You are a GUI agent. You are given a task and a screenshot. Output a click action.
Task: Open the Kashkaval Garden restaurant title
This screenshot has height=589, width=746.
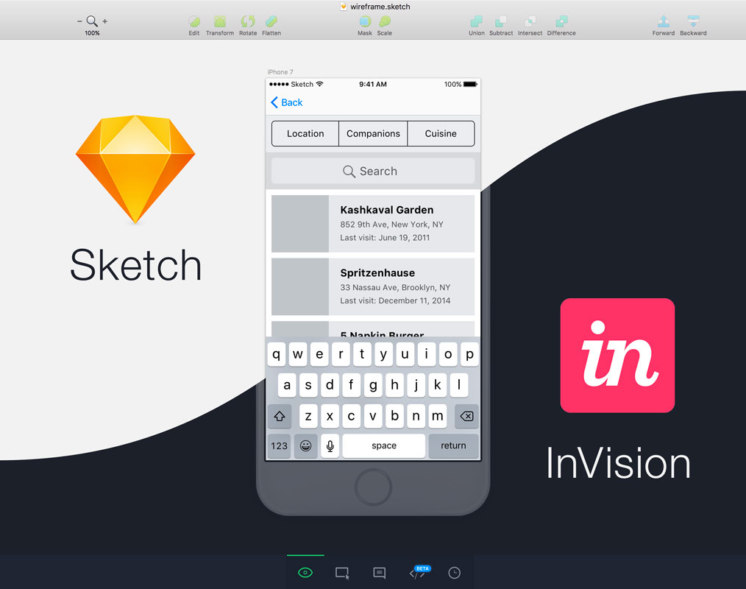(x=387, y=210)
